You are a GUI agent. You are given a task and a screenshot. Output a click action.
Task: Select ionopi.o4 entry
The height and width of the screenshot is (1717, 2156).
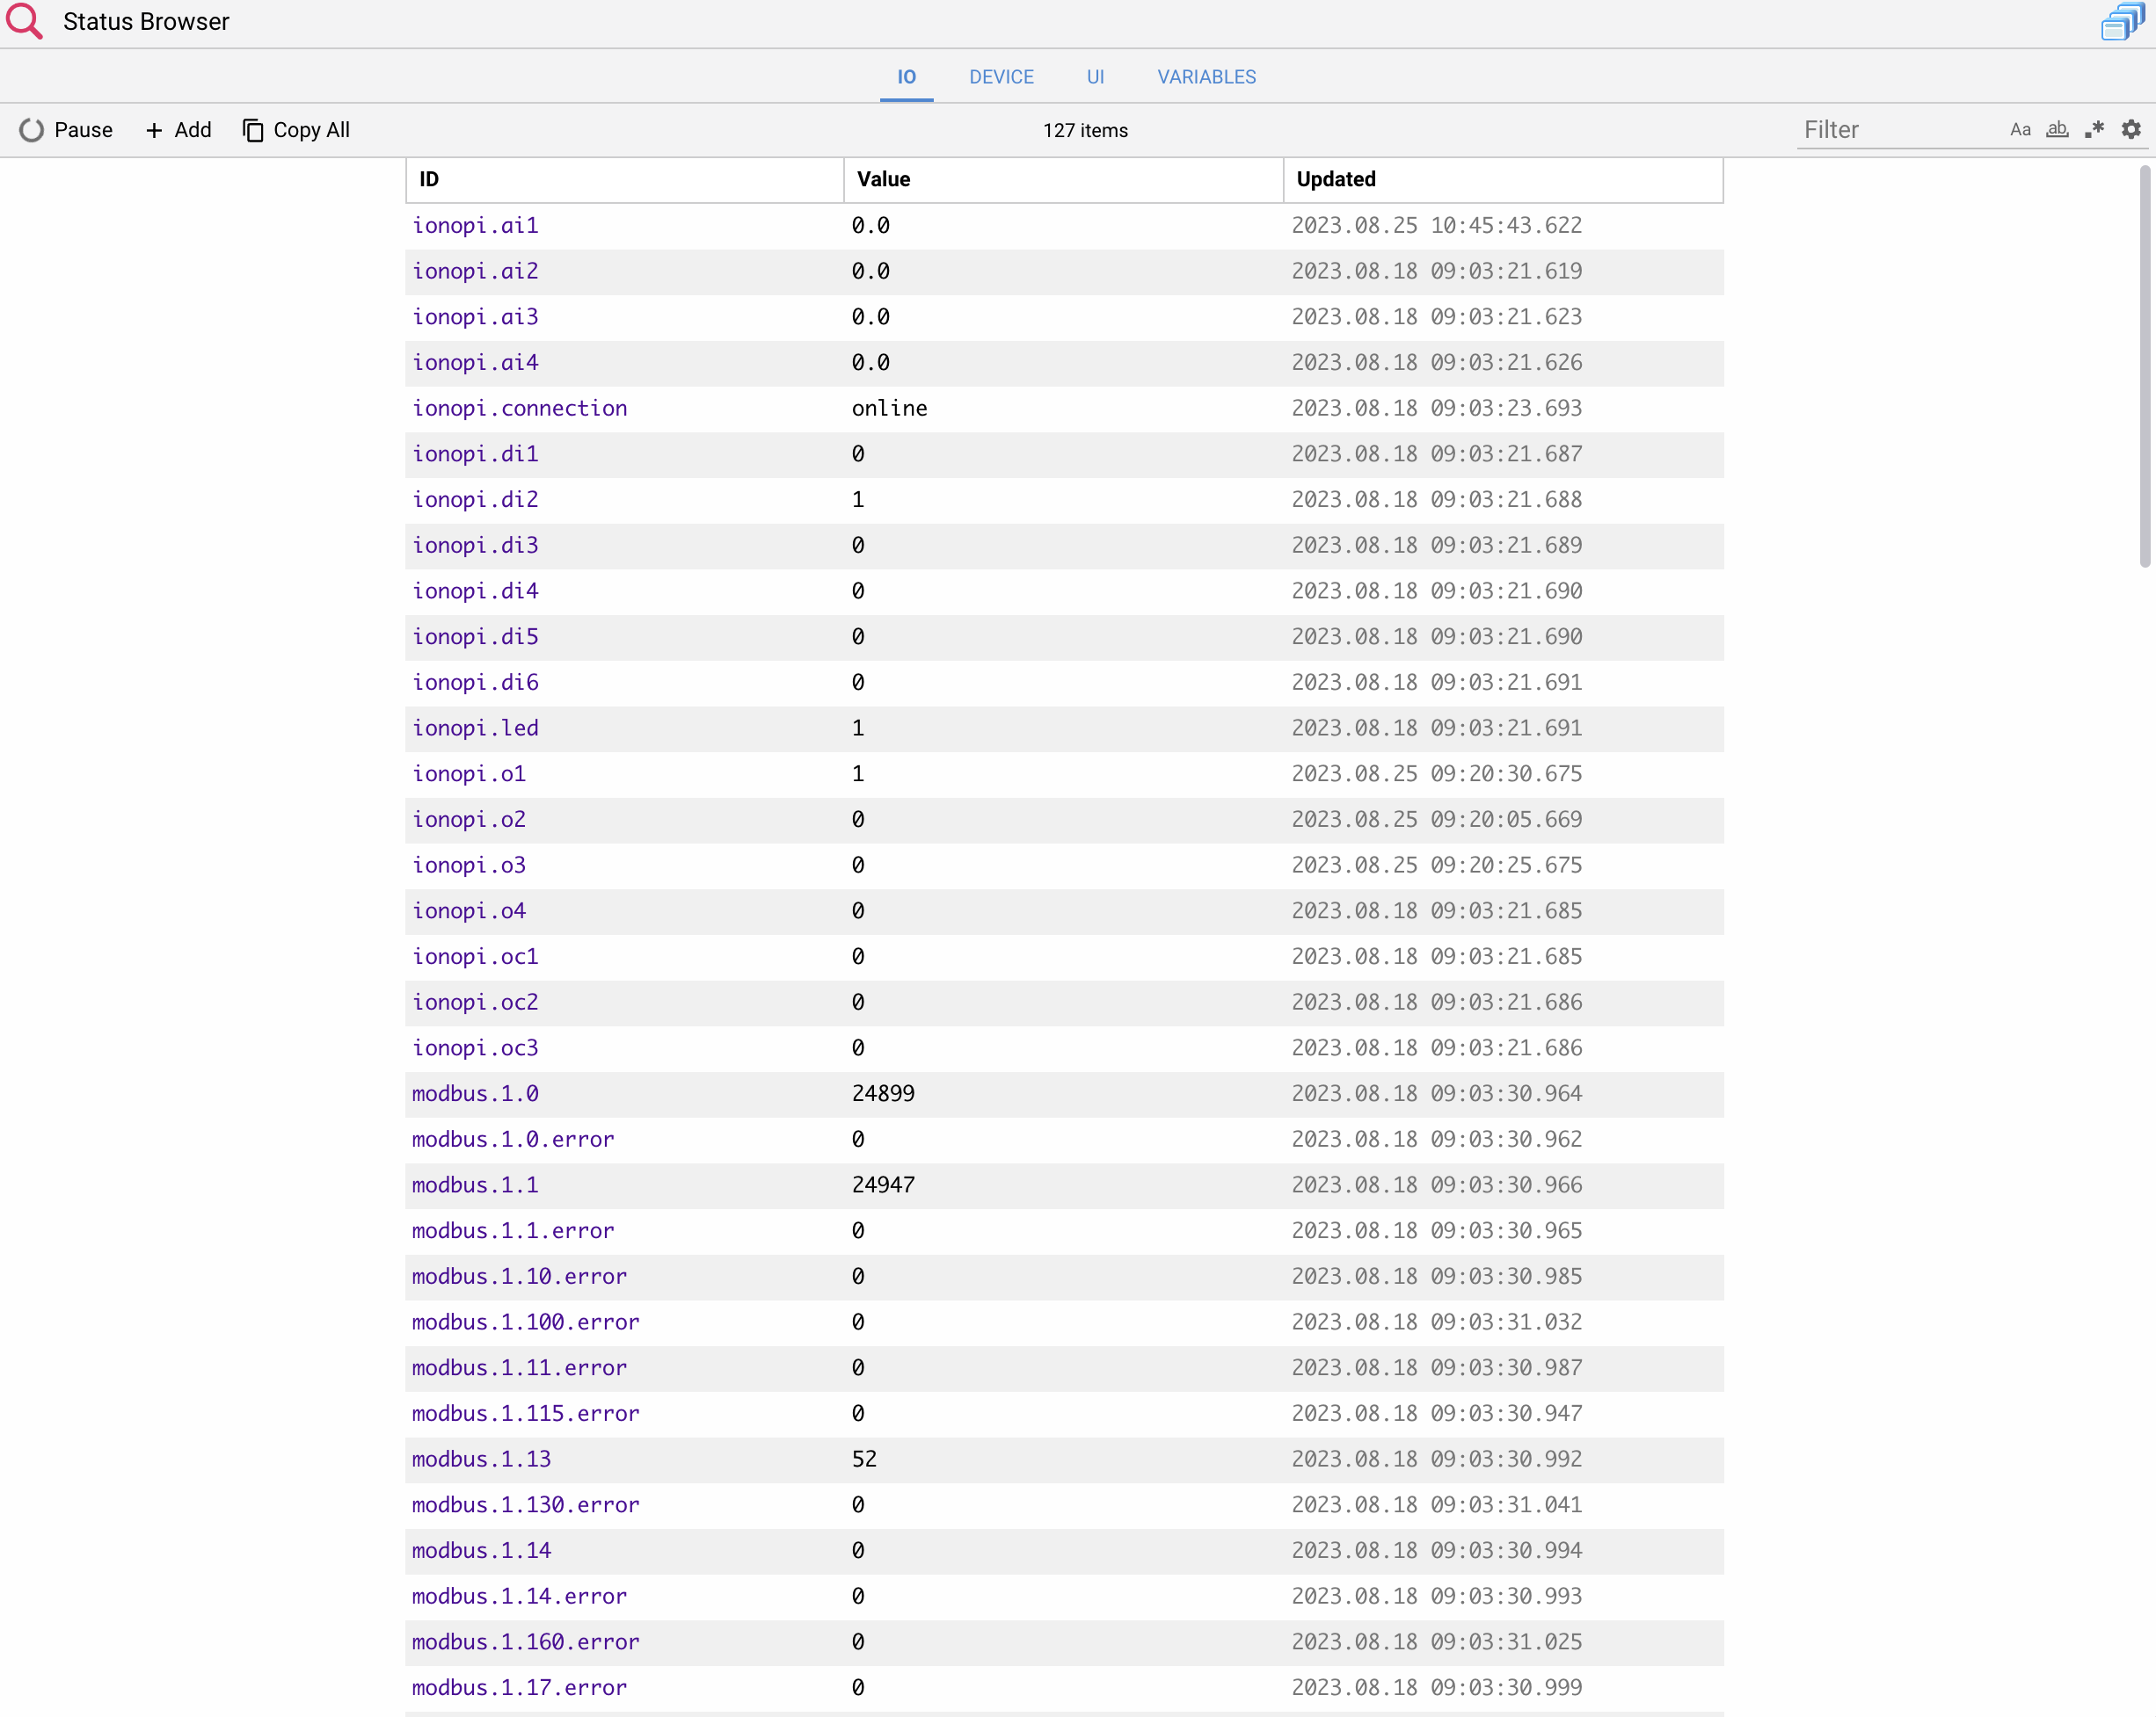pyautogui.click(x=469, y=911)
